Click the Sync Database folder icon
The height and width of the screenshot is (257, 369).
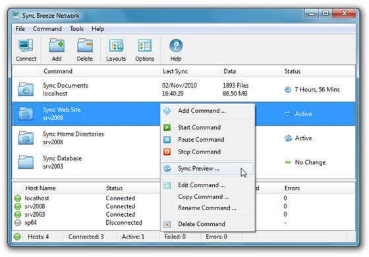[26, 162]
